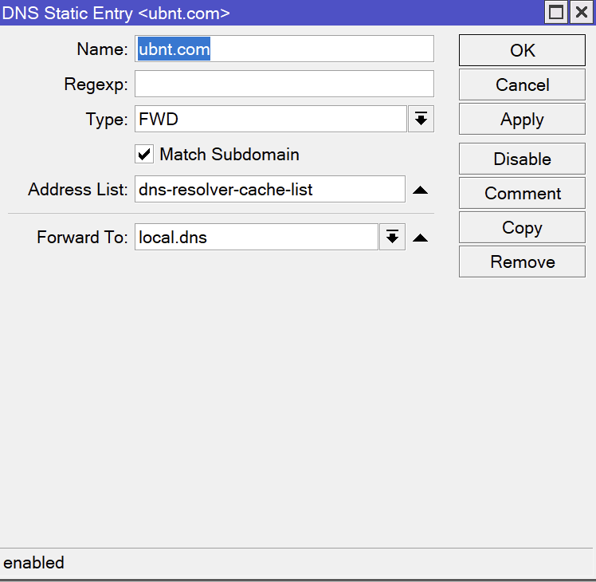Close the DNS Static Entry window
This screenshot has width=596, height=582.
point(582,12)
